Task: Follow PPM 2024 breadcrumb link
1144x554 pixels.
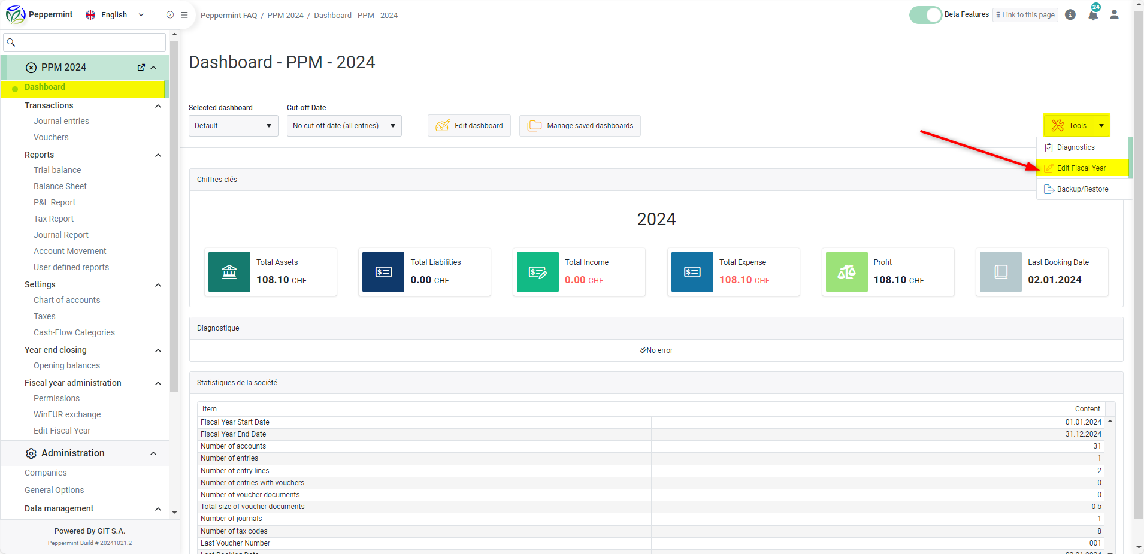Action: point(285,16)
